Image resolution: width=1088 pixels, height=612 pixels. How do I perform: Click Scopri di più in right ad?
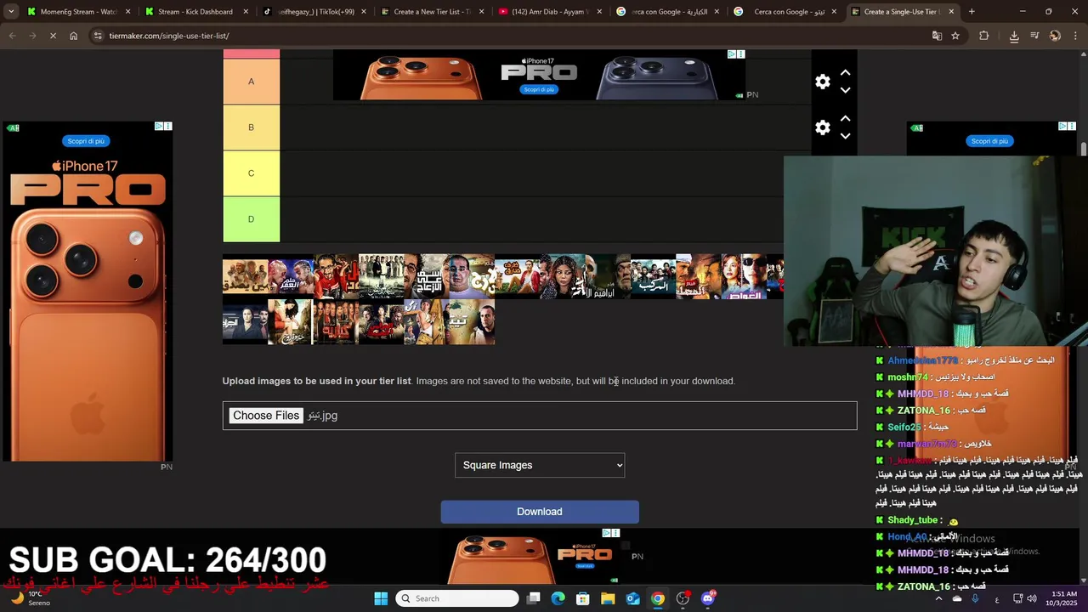pyautogui.click(x=989, y=141)
